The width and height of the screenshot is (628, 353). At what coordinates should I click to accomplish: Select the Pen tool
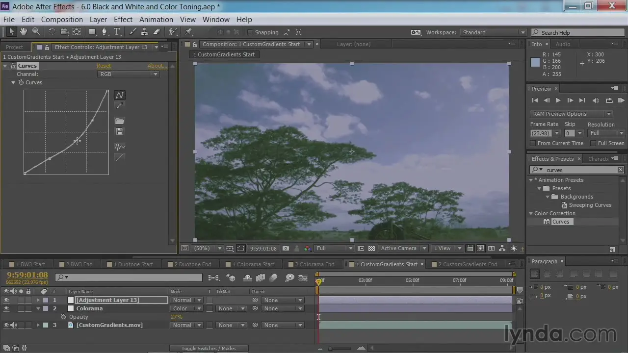(104, 32)
